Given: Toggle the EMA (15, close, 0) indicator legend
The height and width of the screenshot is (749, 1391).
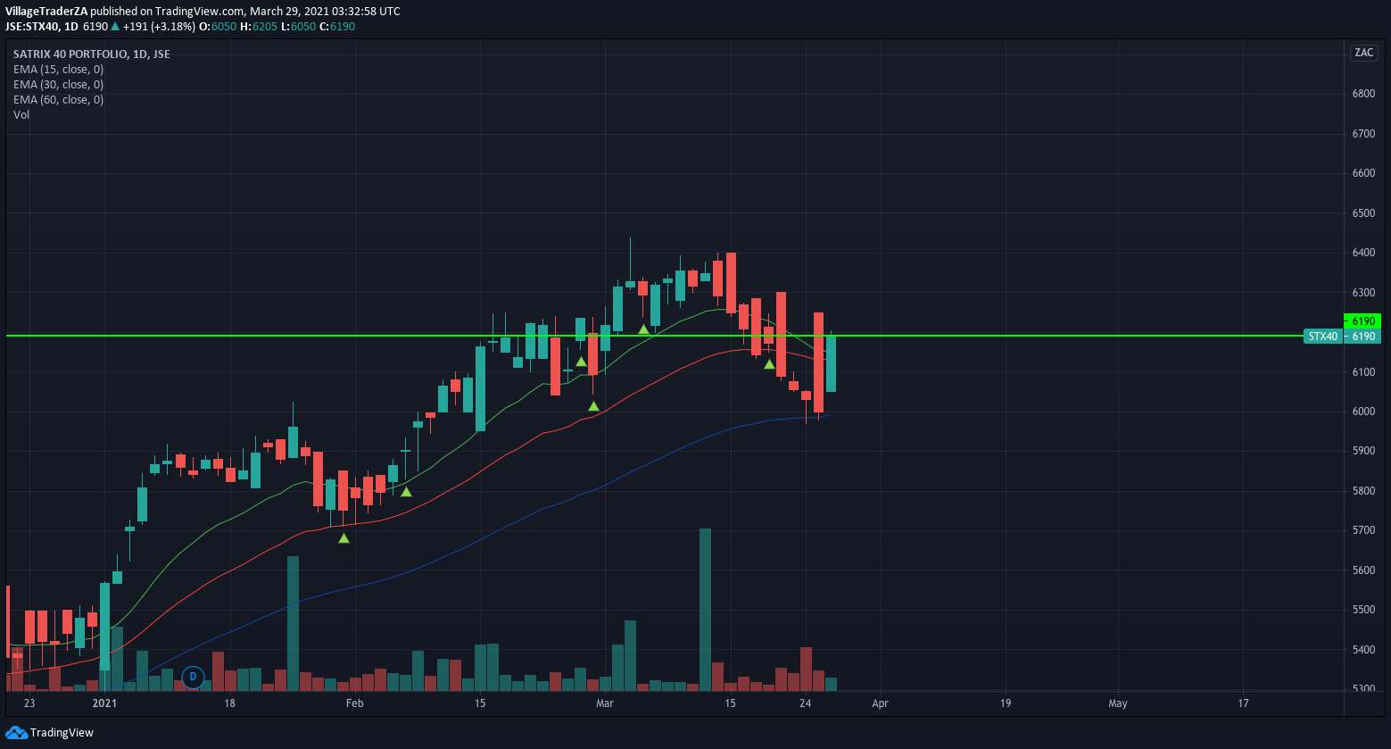Looking at the screenshot, I should [58, 70].
